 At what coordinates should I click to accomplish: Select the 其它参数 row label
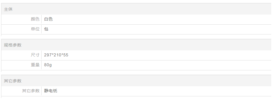31,91
